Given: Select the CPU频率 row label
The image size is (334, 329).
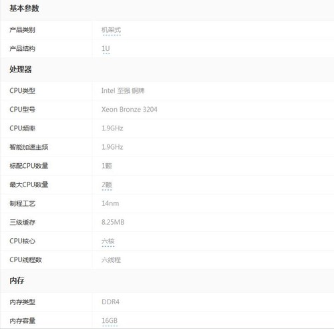Looking at the screenshot, I should (22, 128).
